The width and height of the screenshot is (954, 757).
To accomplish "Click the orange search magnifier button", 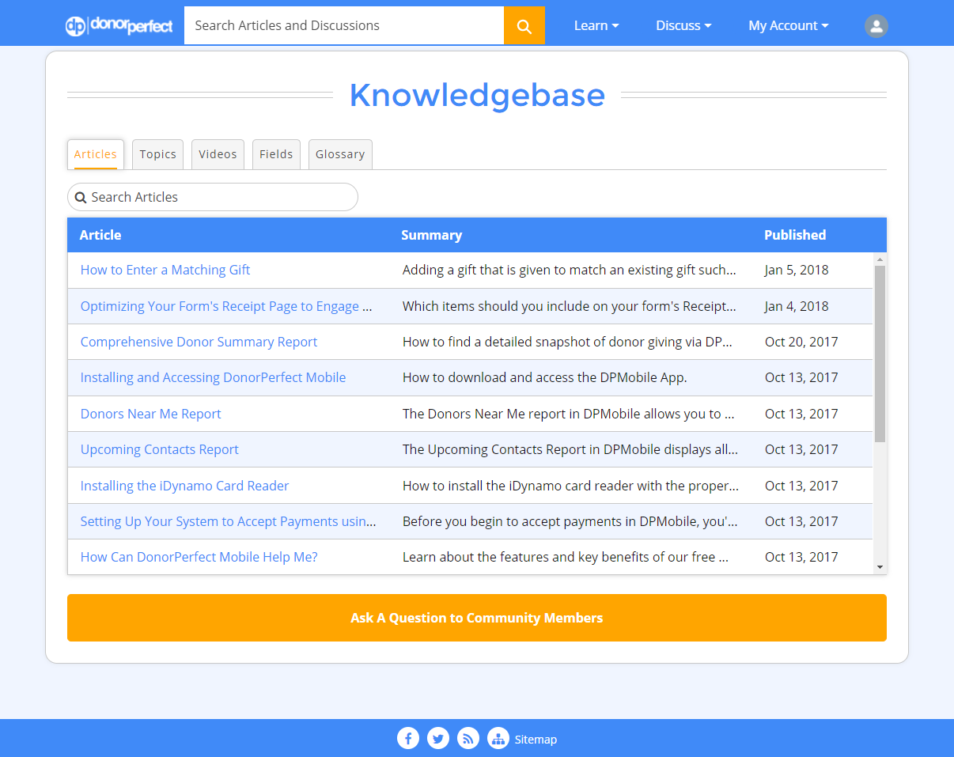I will click(x=524, y=25).
